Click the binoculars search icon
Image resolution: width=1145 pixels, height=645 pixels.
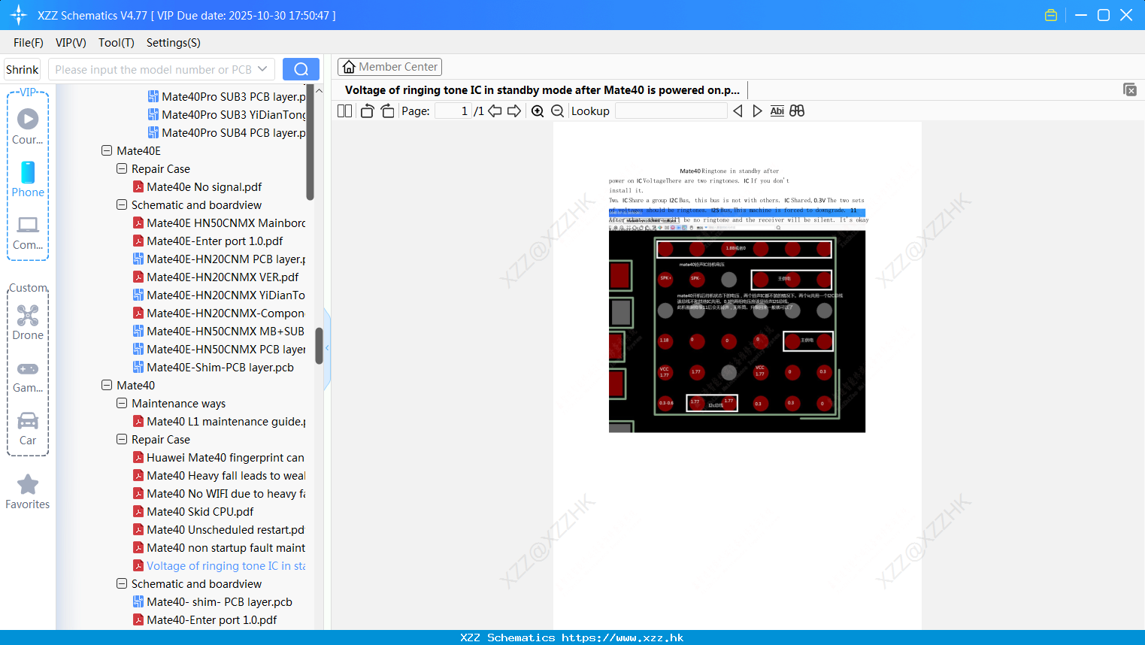point(797,111)
